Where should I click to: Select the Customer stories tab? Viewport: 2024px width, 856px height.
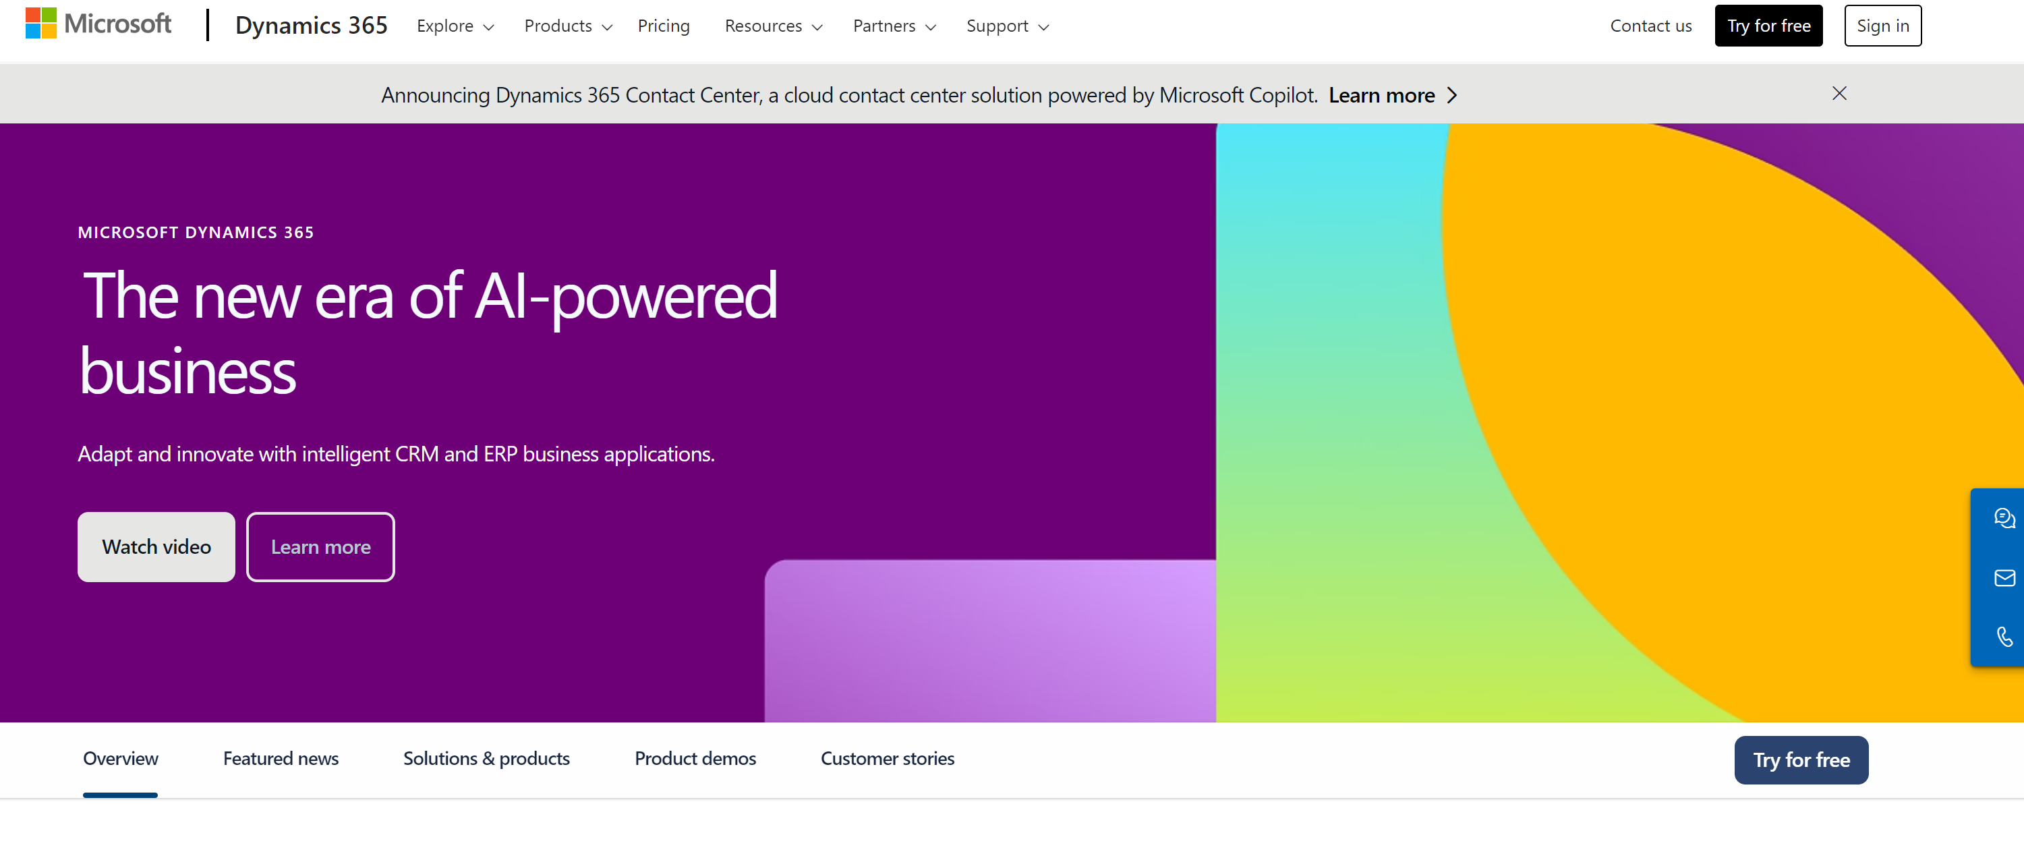(x=887, y=759)
